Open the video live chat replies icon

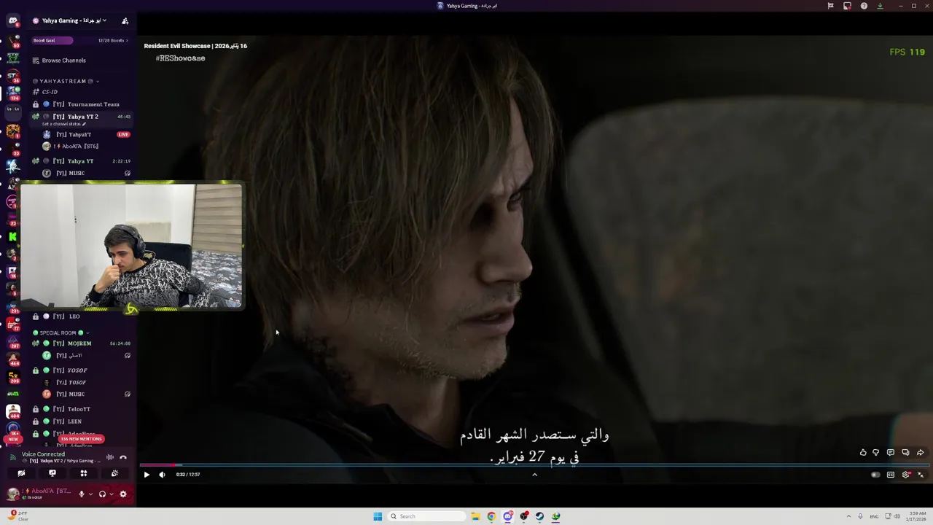pos(905,453)
